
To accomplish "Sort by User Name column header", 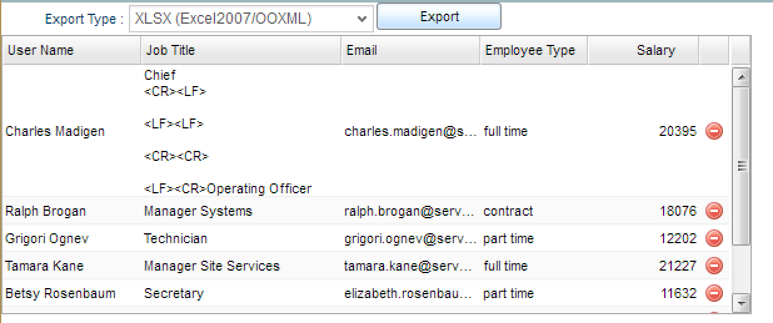I will click(72, 51).
